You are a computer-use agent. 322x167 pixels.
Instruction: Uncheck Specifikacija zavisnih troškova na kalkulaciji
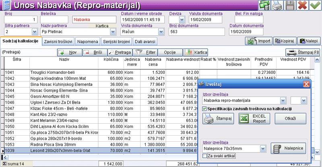click(204, 109)
